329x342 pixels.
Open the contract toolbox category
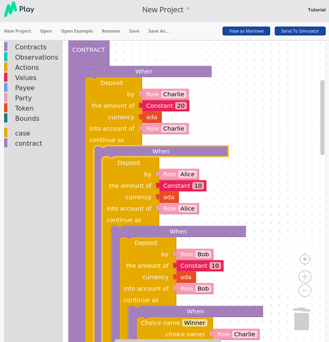click(29, 143)
